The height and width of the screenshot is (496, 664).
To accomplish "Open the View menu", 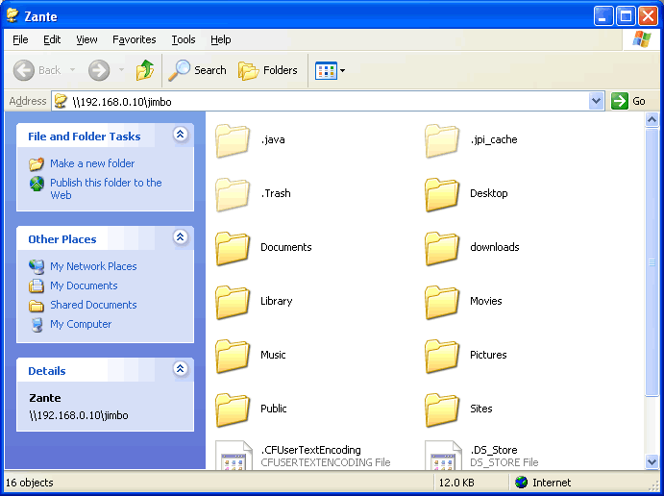I will click(x=86, y=39).
